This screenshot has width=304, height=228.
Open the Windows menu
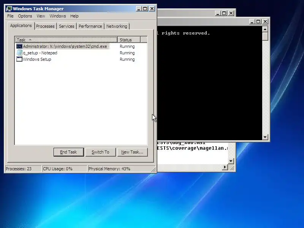point(58,16)
